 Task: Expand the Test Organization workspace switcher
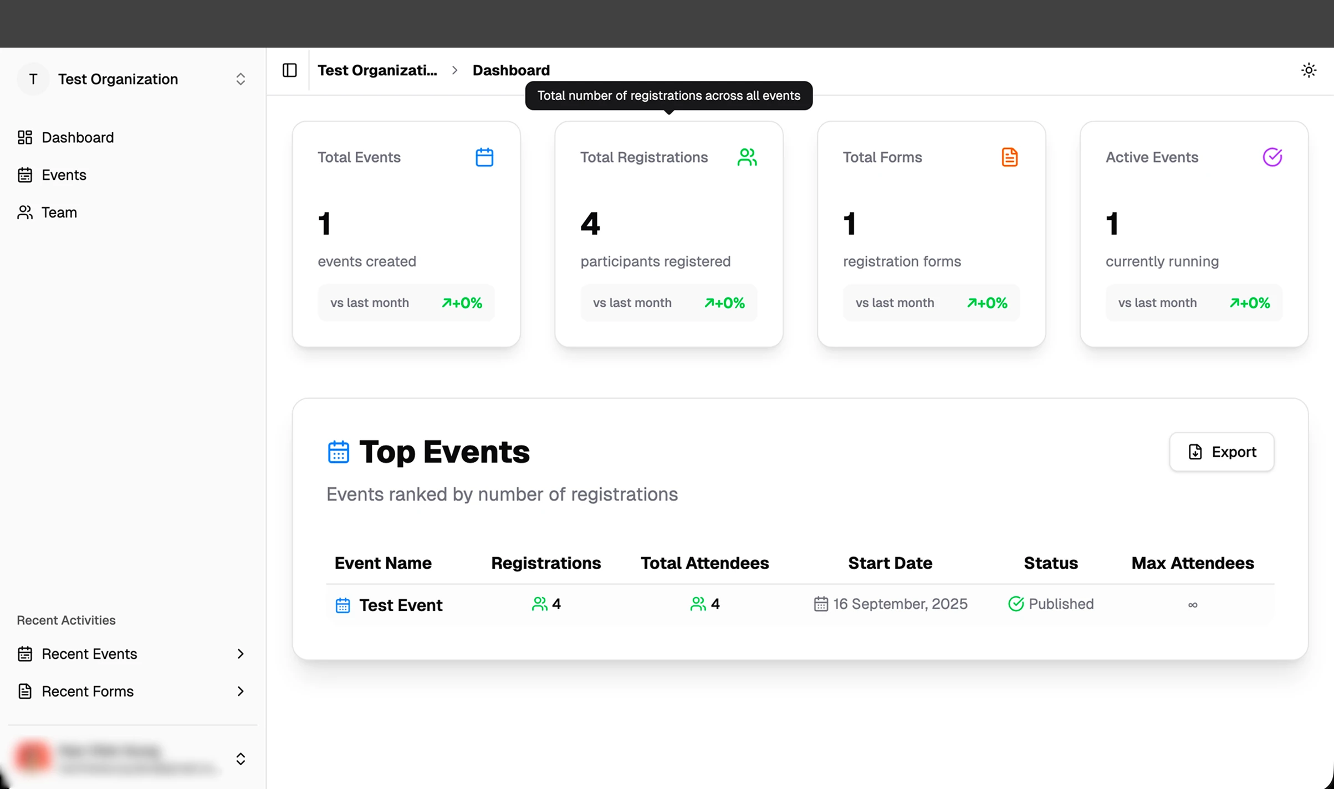[x=241, y=79]
